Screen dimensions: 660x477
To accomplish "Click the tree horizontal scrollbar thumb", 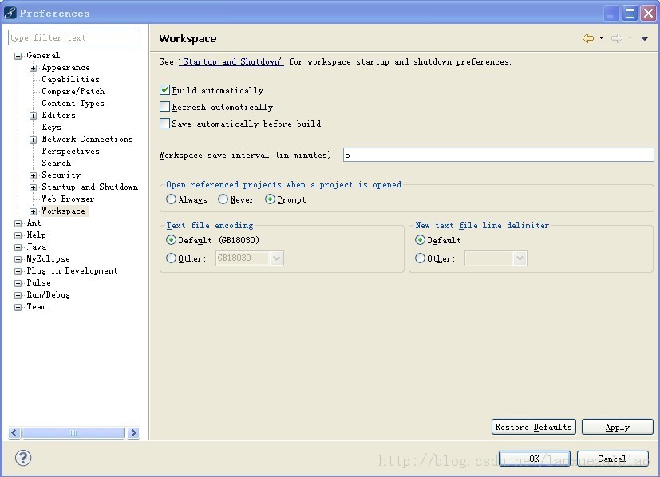I will click(x=73, y=432).
